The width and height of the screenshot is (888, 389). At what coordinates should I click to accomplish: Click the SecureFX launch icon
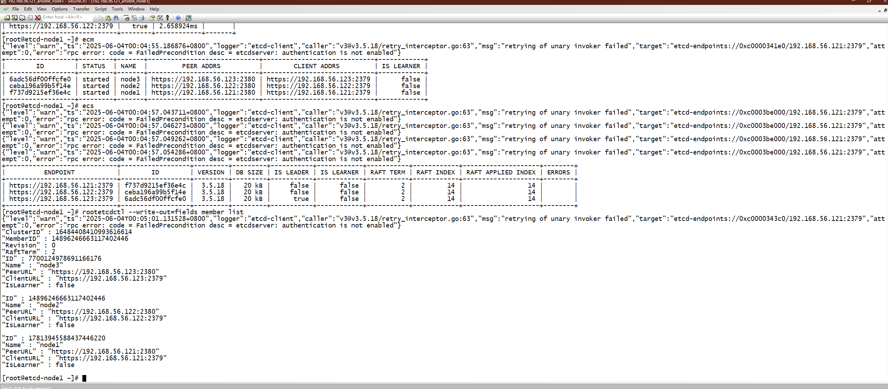pyautogui.click(x=189, y=18)
